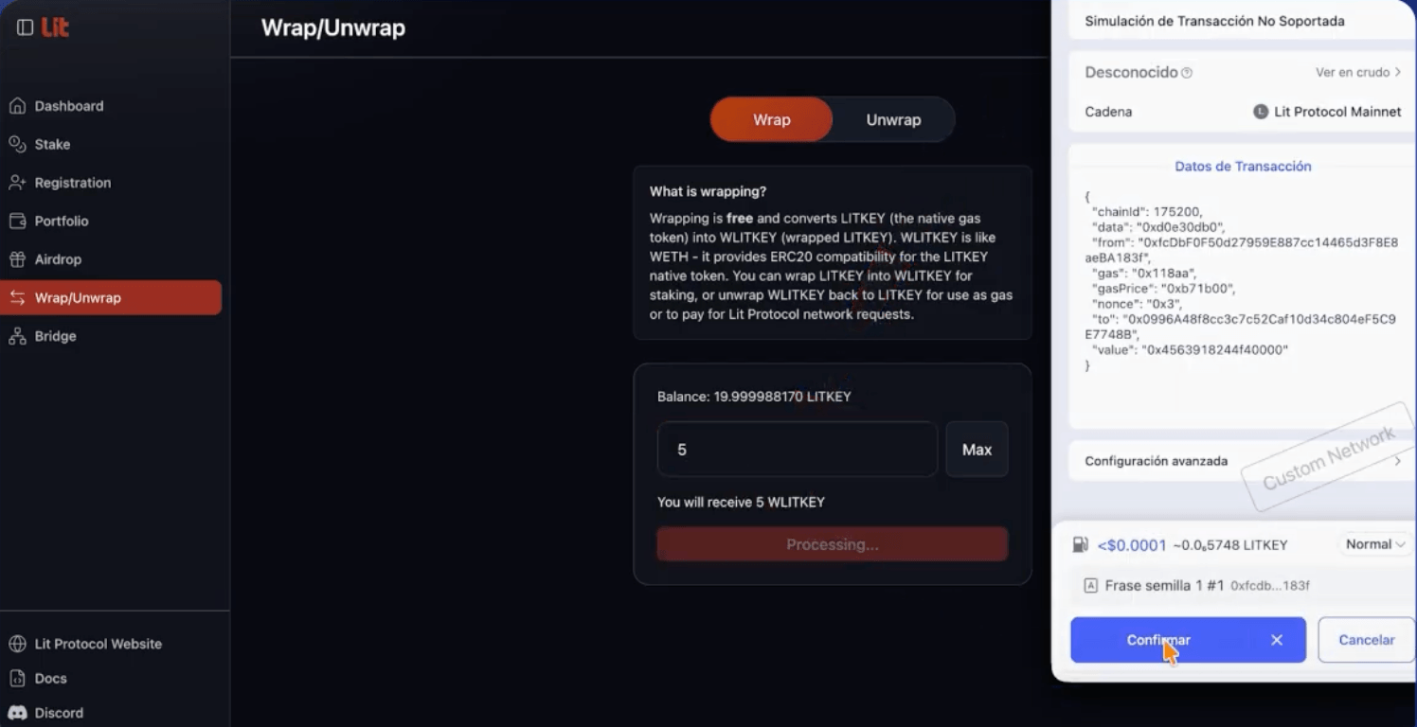
Task: Open the Stake section icon
Action: 20,144
